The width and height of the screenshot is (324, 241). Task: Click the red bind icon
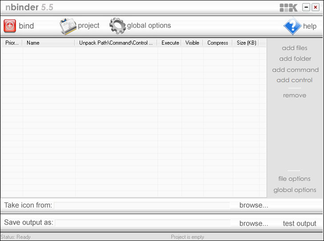[x=10, y=26]
